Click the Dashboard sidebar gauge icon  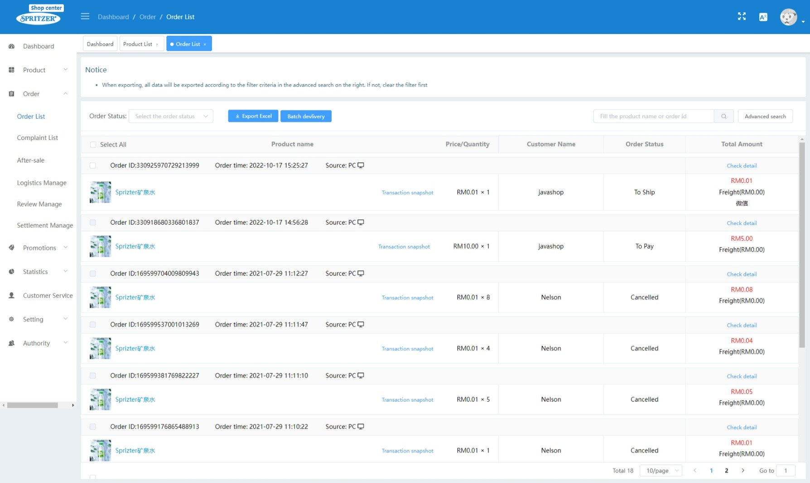(12, 46)
